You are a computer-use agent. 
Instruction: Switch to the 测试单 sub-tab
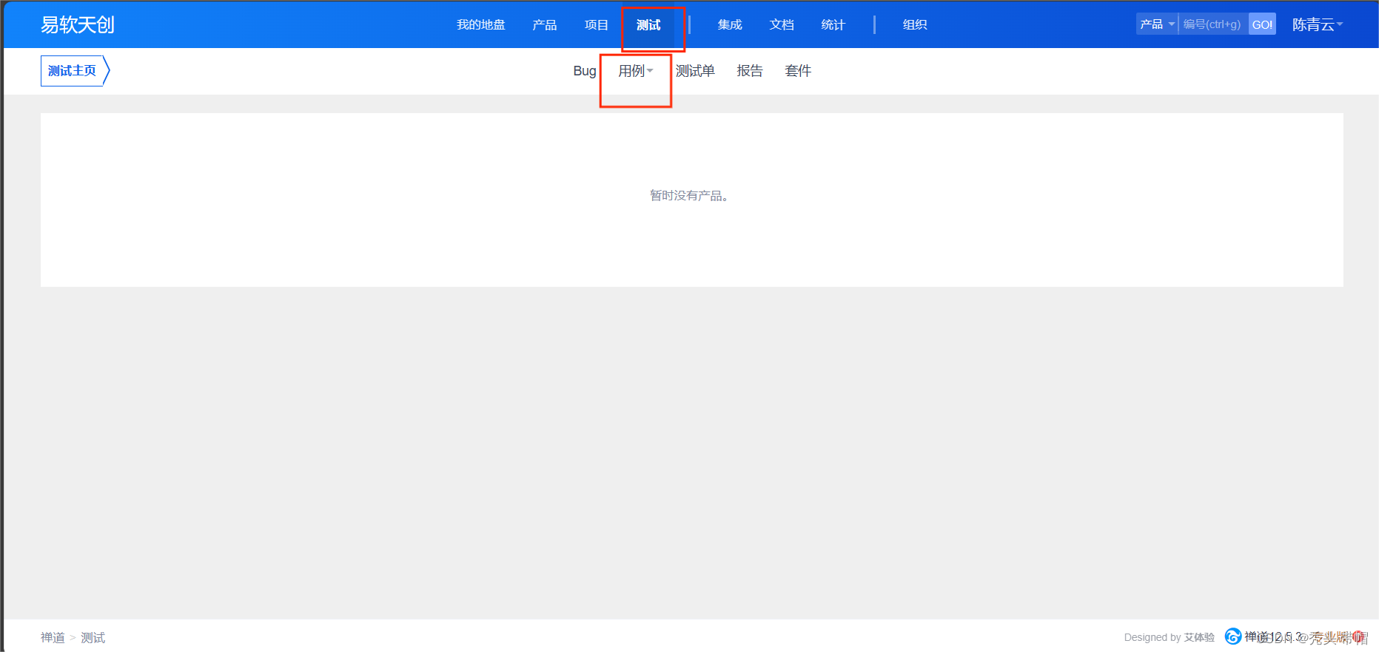695,71
